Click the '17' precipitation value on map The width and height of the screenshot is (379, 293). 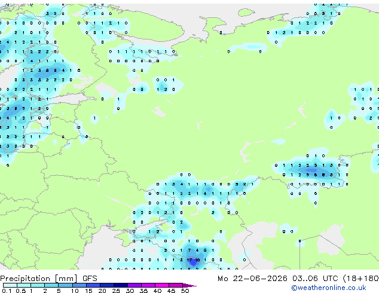(x=189, y=260)
